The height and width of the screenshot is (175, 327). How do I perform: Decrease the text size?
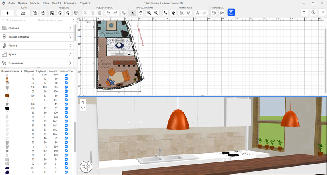pyautogui.click(x=189, y=13)
